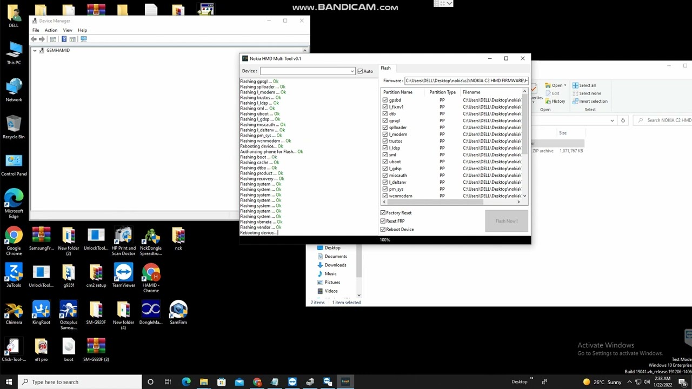Click the Windows Start button

9,381
